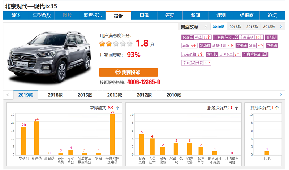Visit the 论坛 tab
This screenshot has width=289, height=170.
coord(272,16)
